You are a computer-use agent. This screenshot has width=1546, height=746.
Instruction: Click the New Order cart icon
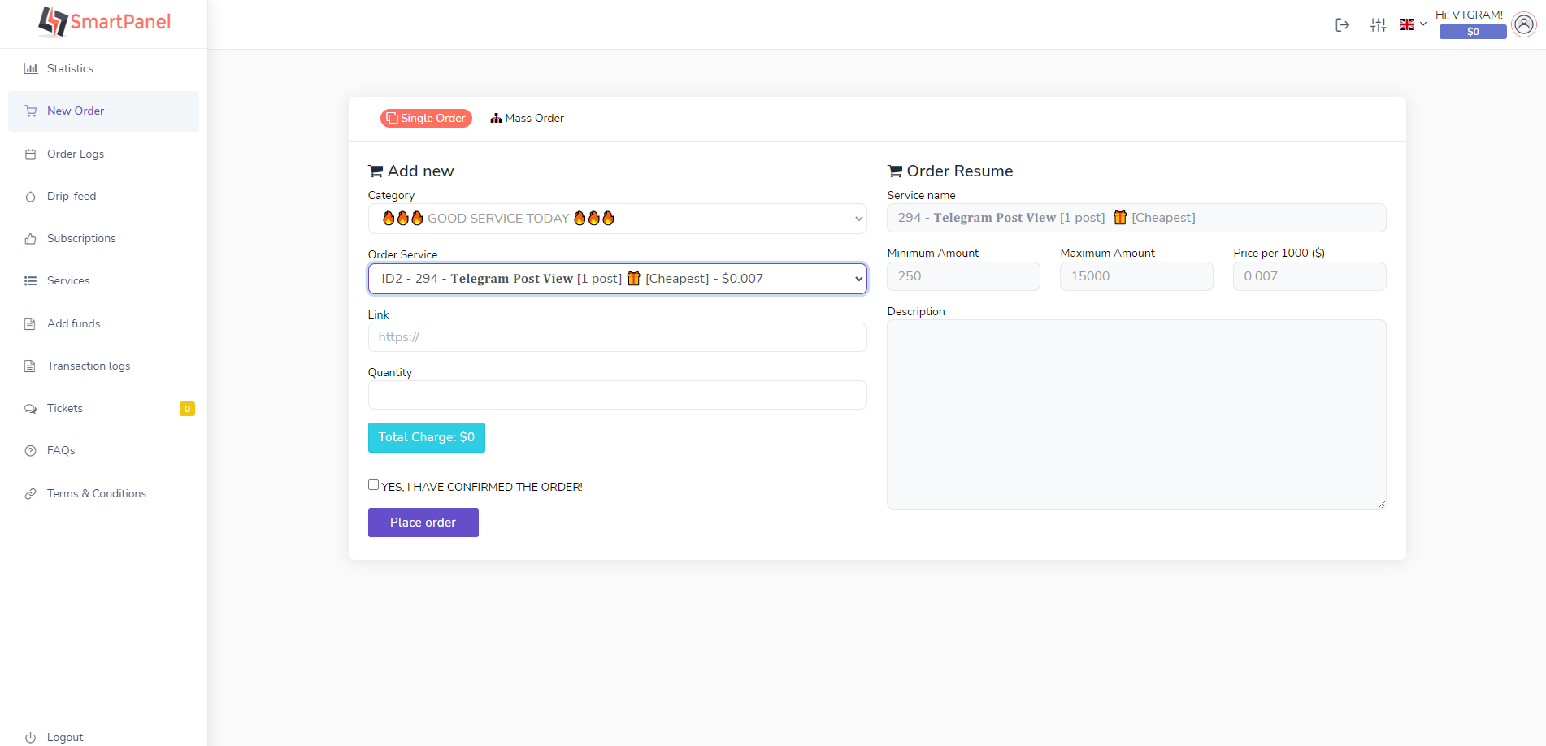click(x=31, y=111)
